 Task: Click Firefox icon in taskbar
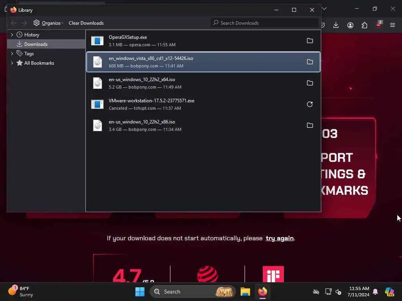(x=263, y=292)
